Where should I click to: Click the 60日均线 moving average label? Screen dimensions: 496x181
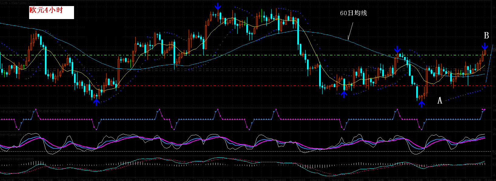pos(353,13)
